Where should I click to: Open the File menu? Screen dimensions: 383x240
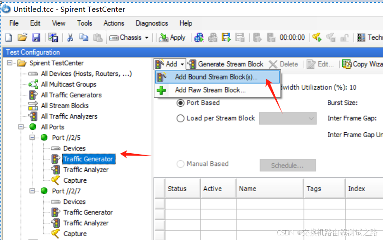14,23
